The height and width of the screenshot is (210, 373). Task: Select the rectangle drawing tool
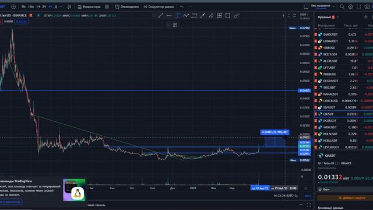(x=228, y=16)
